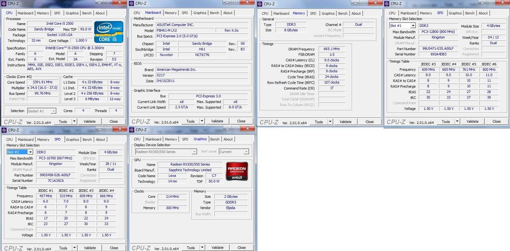The image size is (510, 251).
Task: Click the CPU-Z title icon of the Memory timings window
Action: pos(260,4)
